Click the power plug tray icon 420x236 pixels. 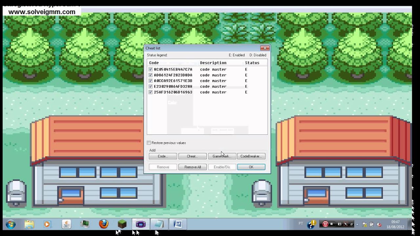tap(371, 225)
